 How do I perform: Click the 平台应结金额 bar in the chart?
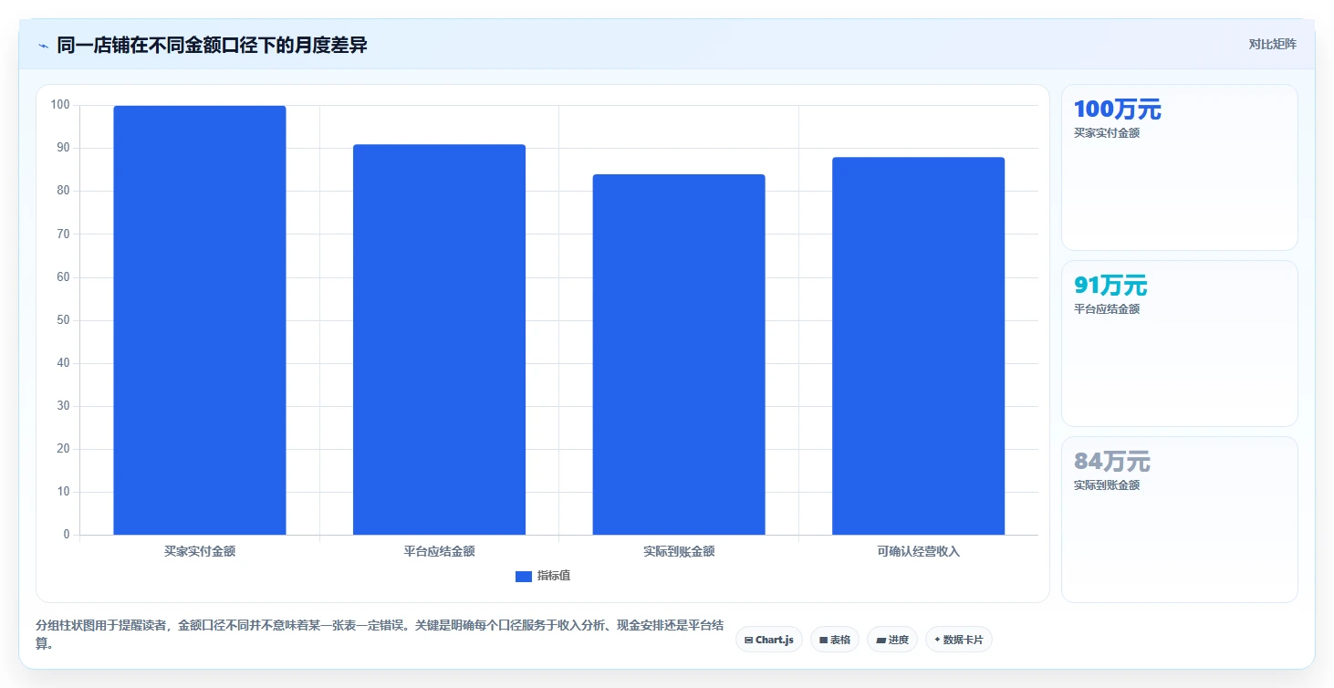pos(439,339)
